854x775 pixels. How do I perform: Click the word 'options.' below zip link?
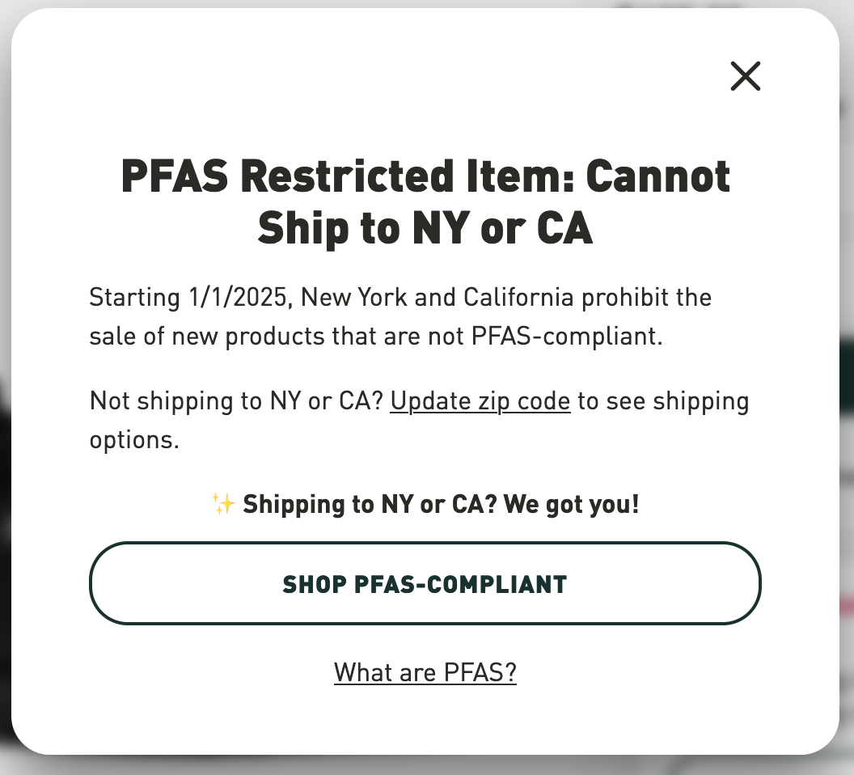coord(134,440)
